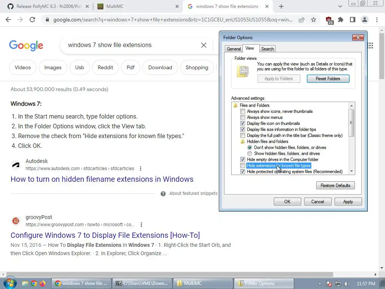Switch to the 7-Zip C:\Users\VM1 taskbar window

click(x=142, y=283)
